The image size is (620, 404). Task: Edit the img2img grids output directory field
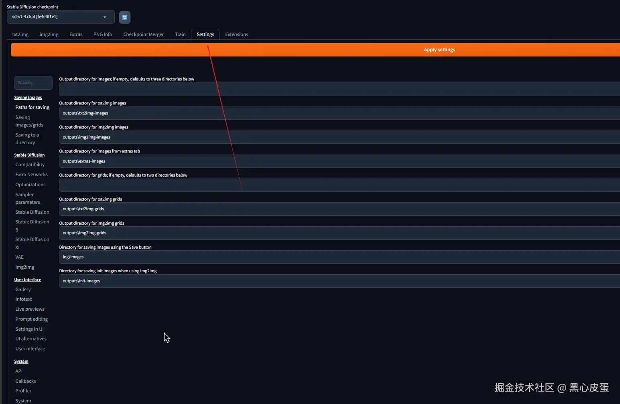[339, 233]
